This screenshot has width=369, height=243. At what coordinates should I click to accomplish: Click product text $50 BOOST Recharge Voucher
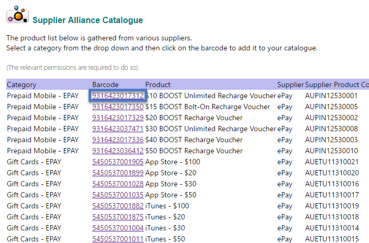[x=194, y=151]
